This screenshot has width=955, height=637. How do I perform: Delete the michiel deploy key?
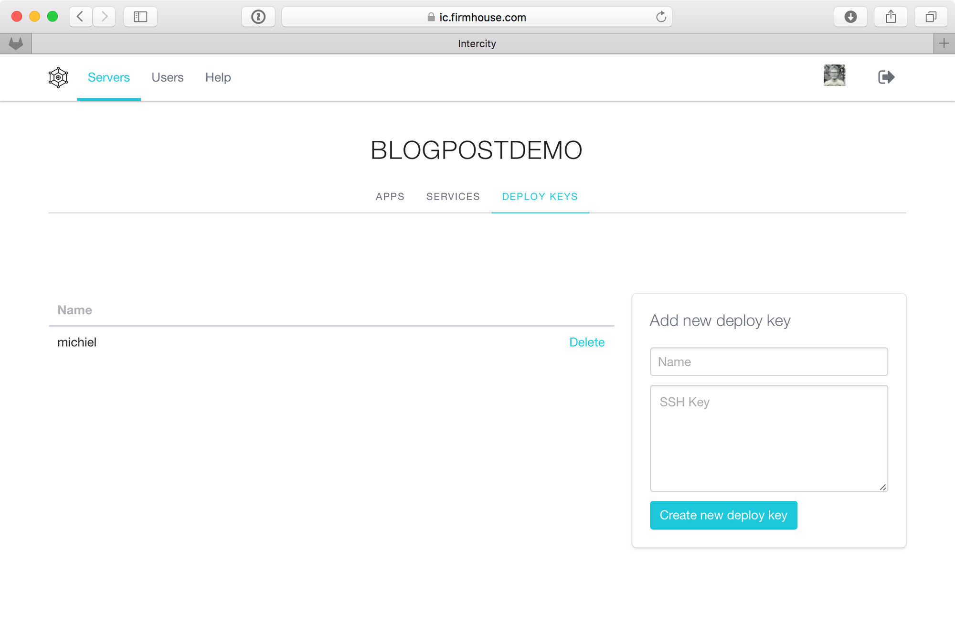(586, 342)
